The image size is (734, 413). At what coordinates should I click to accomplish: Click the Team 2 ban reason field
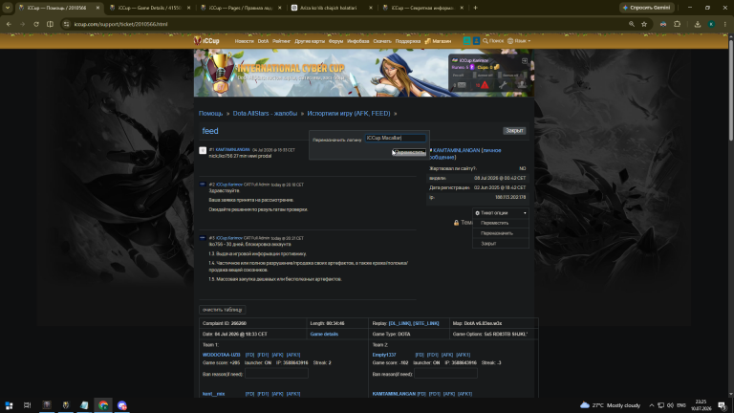tap(445, 374)
